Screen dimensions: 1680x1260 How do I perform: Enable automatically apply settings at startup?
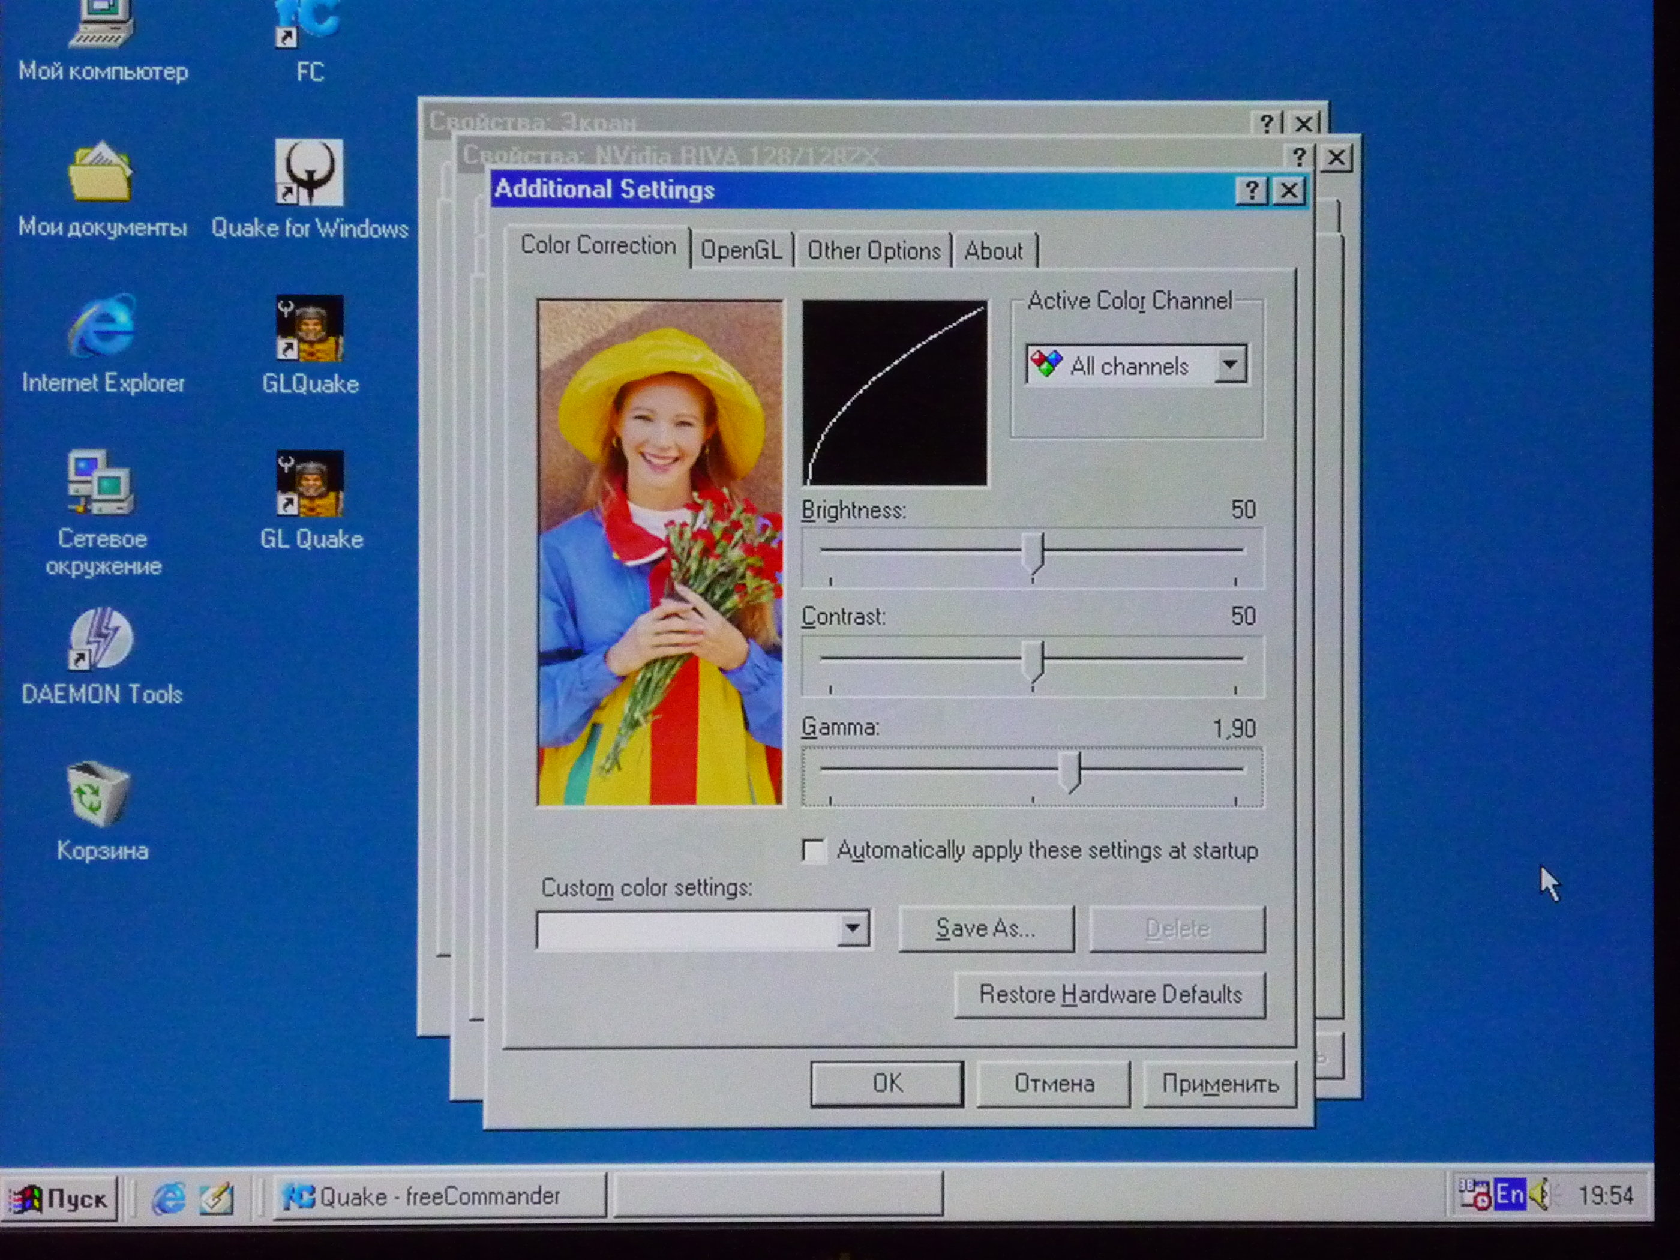[814, 851]
